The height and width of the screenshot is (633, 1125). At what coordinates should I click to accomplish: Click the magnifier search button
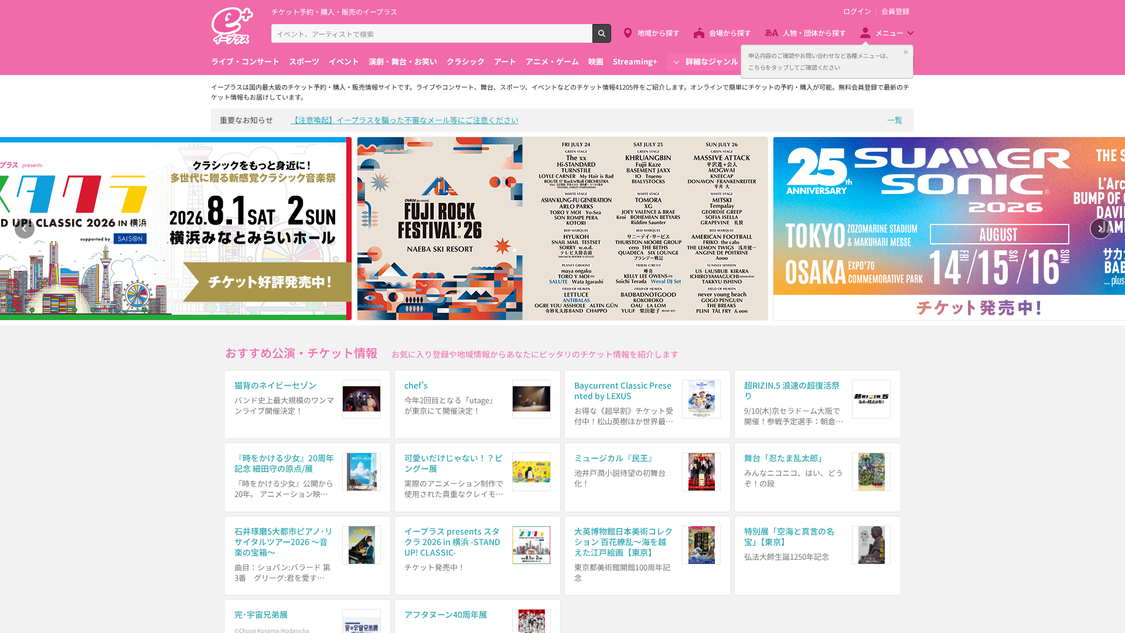601,33
